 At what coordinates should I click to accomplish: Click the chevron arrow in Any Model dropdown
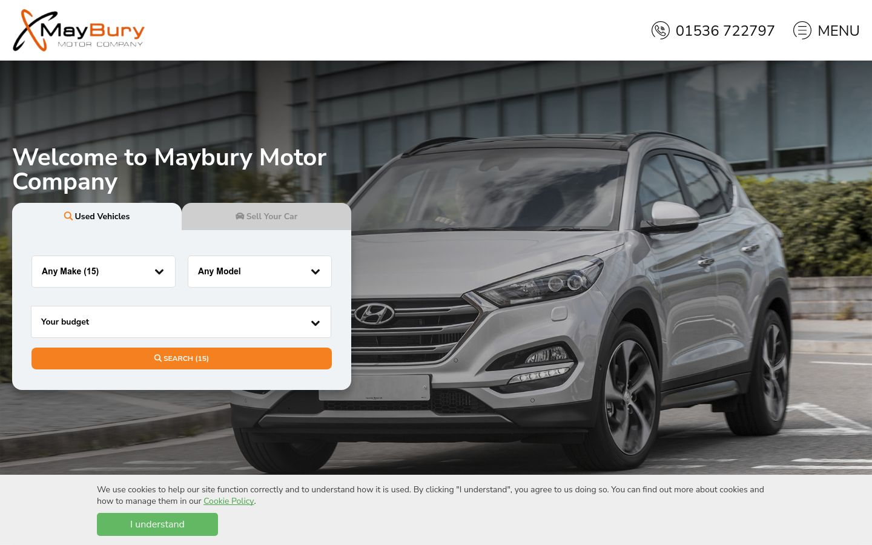[x=315, y=272]
